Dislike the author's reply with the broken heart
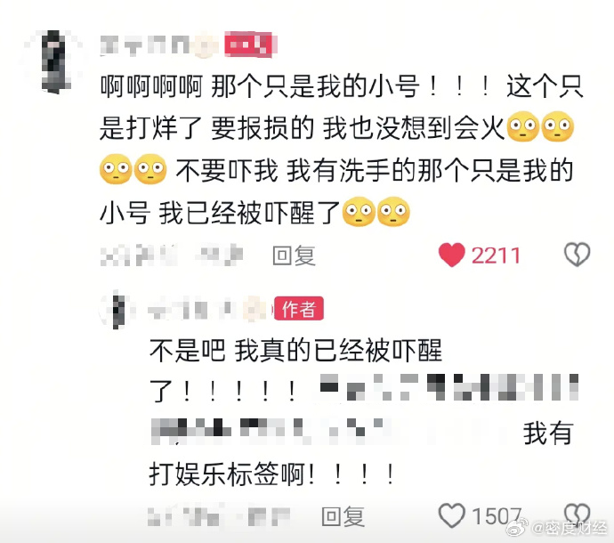Image resolution: width=614 pixels, height=543 pixels. point(577,514)
